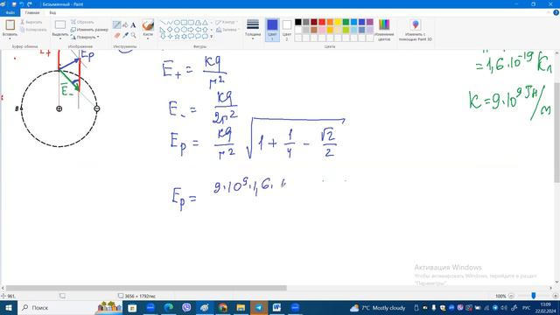This screenshot has width=560, height=315.
Task: Pick the purple color swatch
Action: point(369,22)
